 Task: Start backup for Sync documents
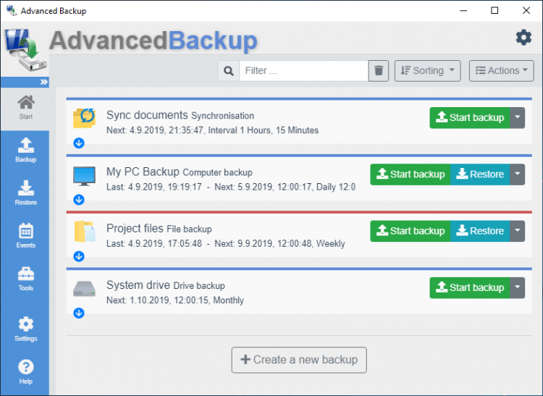pyautogui.click(x=469, y=118)
